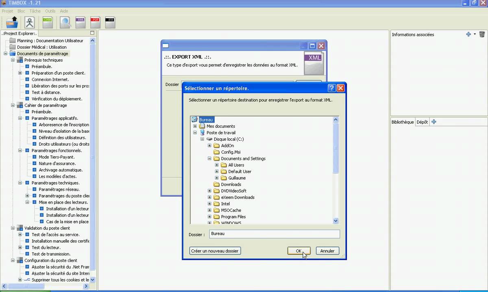The width and height of the screenshot is (488, 292).
Task: Switch to the Dépôt tab
Action: point(422,122)
